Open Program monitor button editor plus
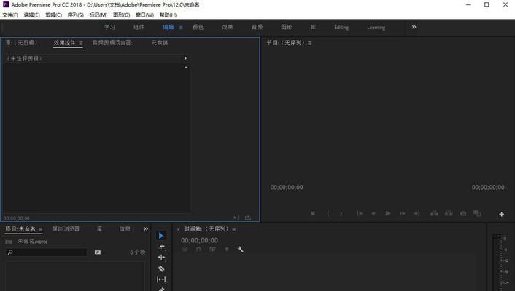Viewport: 515px width, 291px height. (502, 215)
